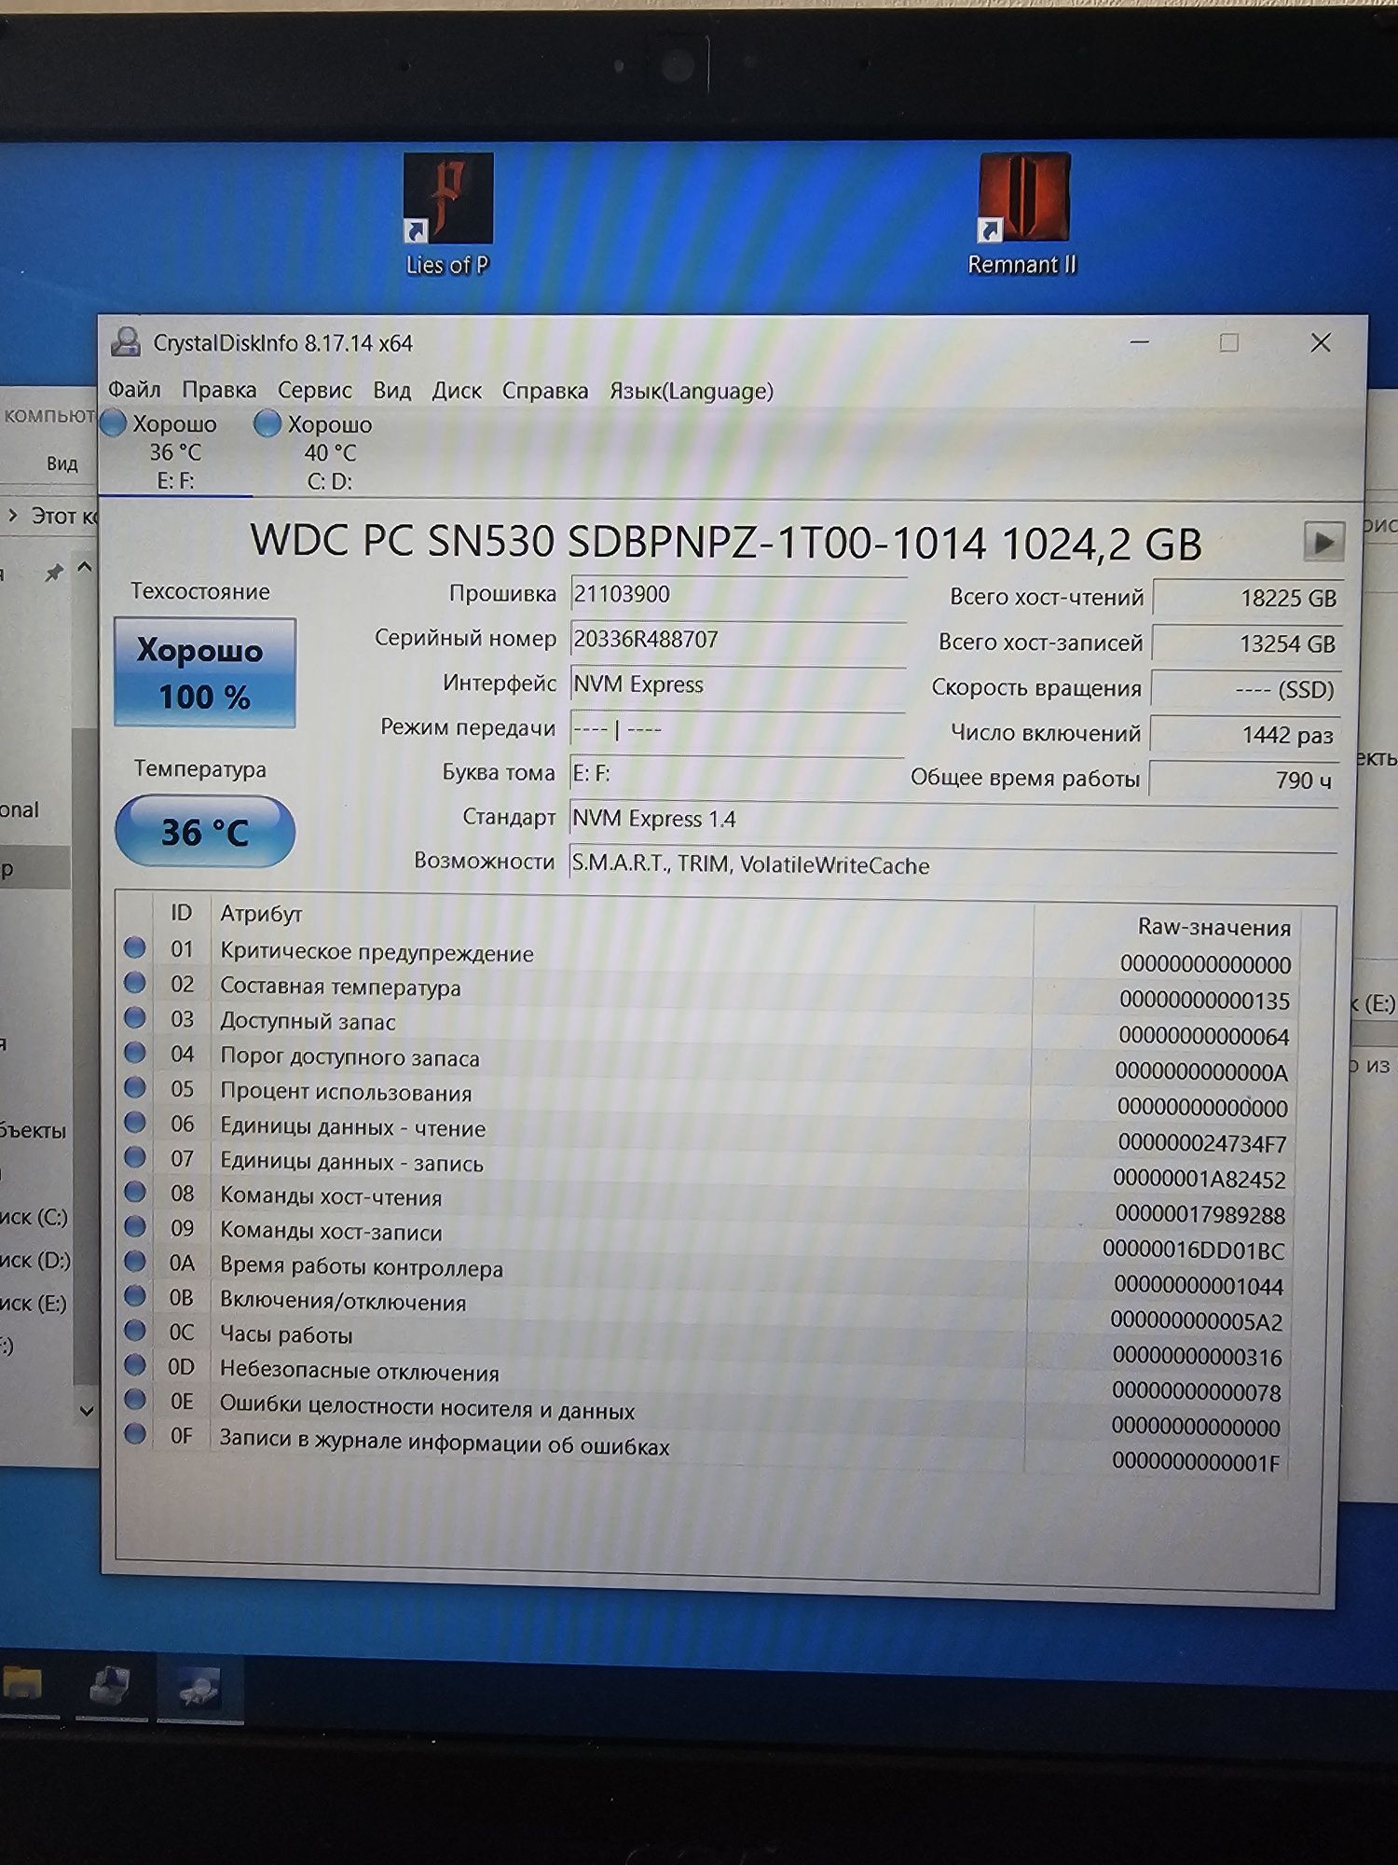The height and width of the screenshot is (1865, 1398).
Task: Collapse the Explorer quick access chevron
Action: pos(85,567)
